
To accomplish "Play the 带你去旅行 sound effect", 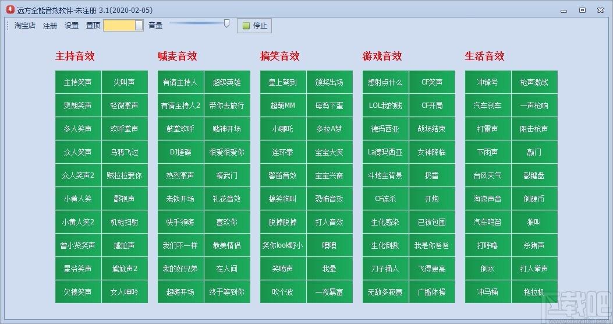I will [x=227, y=105].
